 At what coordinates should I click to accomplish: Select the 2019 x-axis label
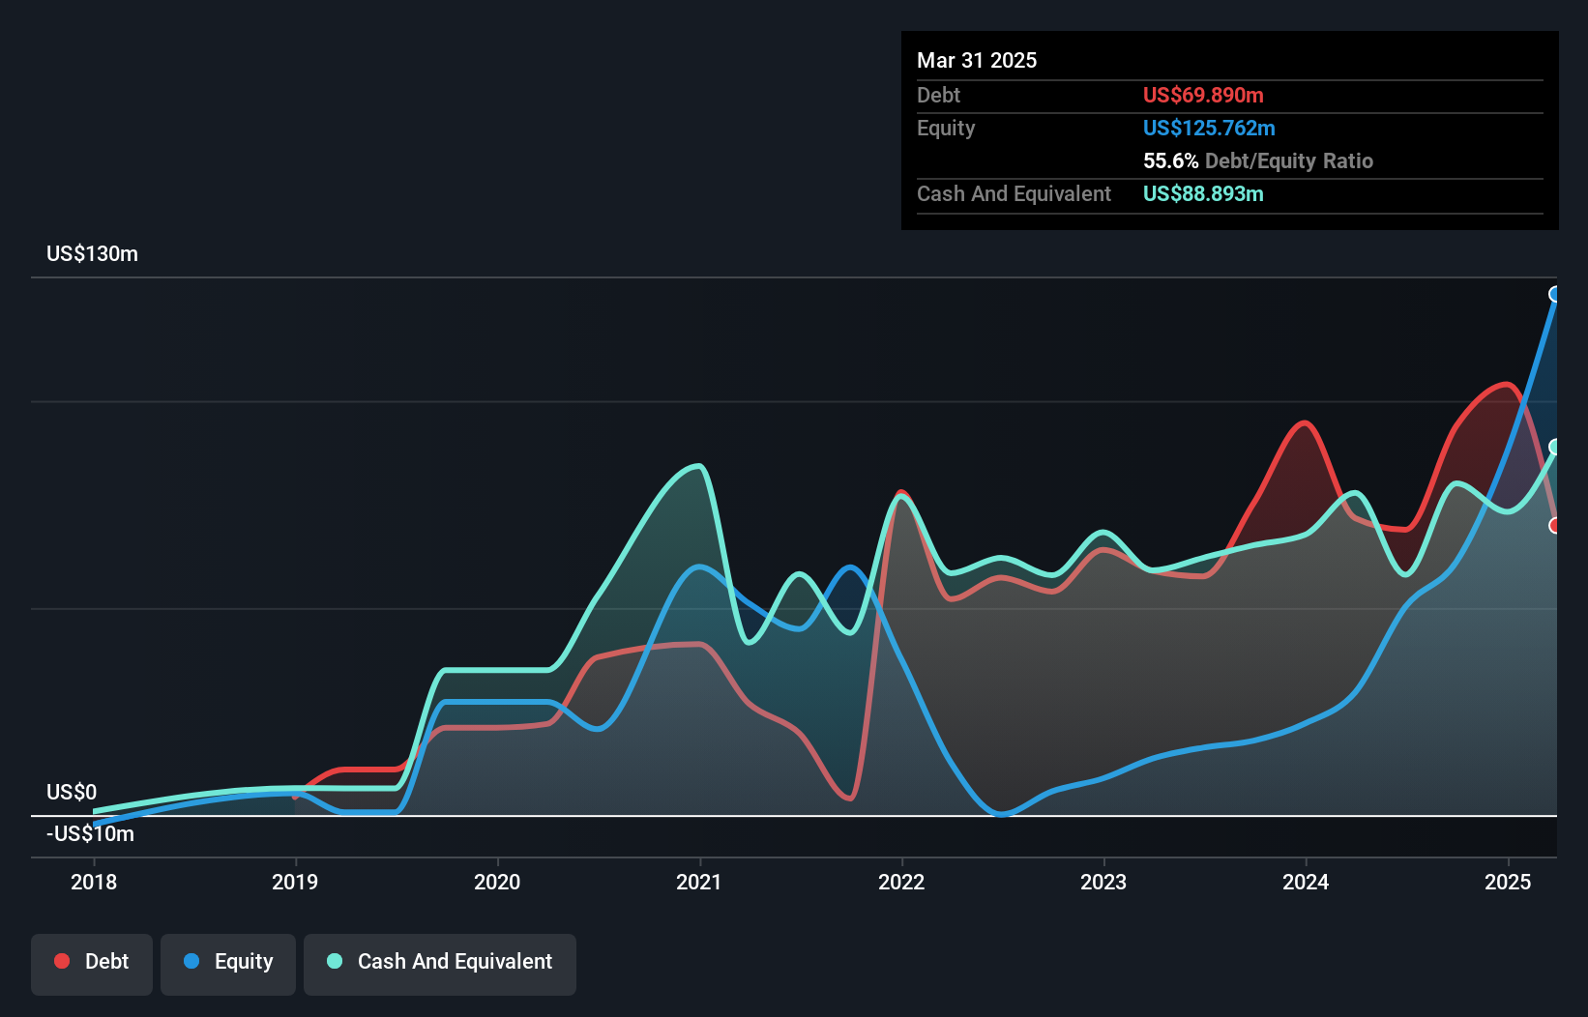coord(295,882)
